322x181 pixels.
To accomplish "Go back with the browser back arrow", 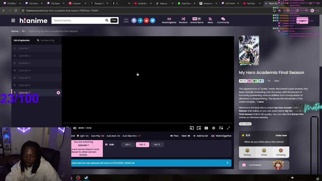I will [4, 11].
